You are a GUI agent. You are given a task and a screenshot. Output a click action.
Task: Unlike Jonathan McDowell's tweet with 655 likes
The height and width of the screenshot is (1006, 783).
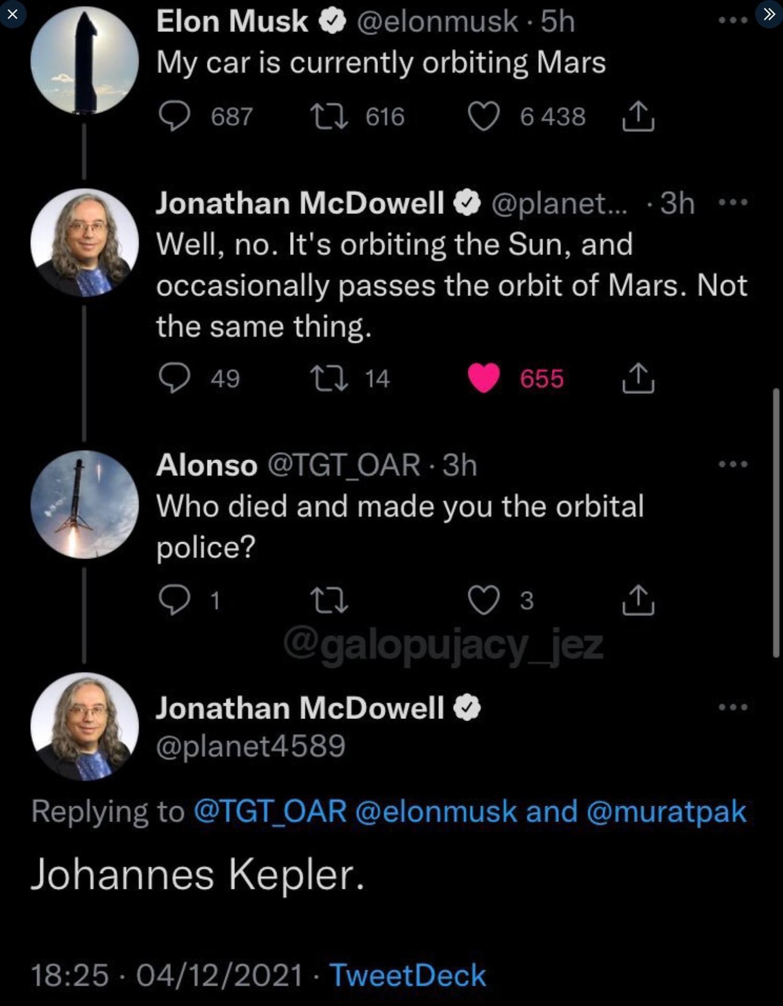483,378
